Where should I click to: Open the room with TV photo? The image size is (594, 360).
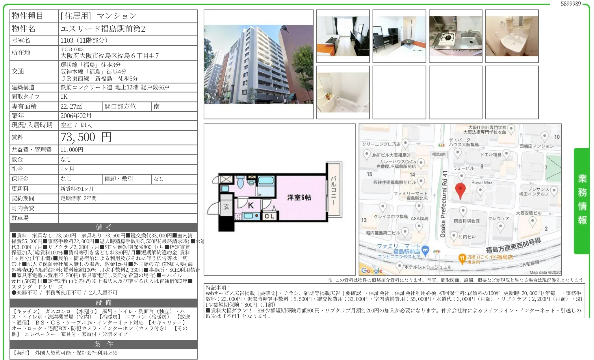click(x=399, y=36)
